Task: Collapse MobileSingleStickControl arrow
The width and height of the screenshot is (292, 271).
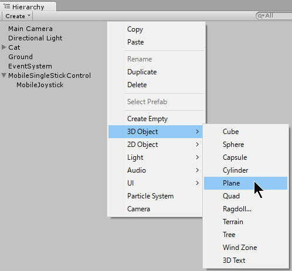Action: (x=4, y=76)
